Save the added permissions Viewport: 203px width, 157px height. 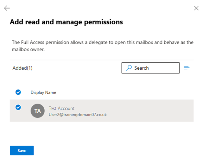(22, 150)
